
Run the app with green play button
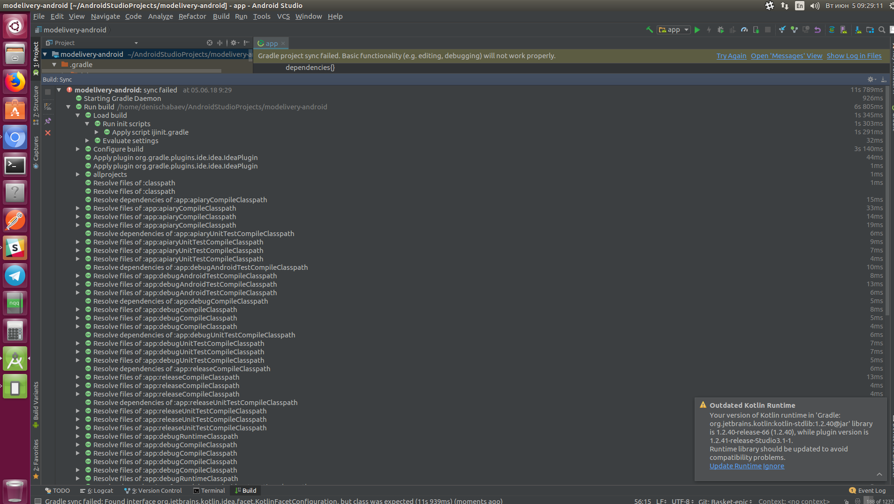(x=697, y=30)
